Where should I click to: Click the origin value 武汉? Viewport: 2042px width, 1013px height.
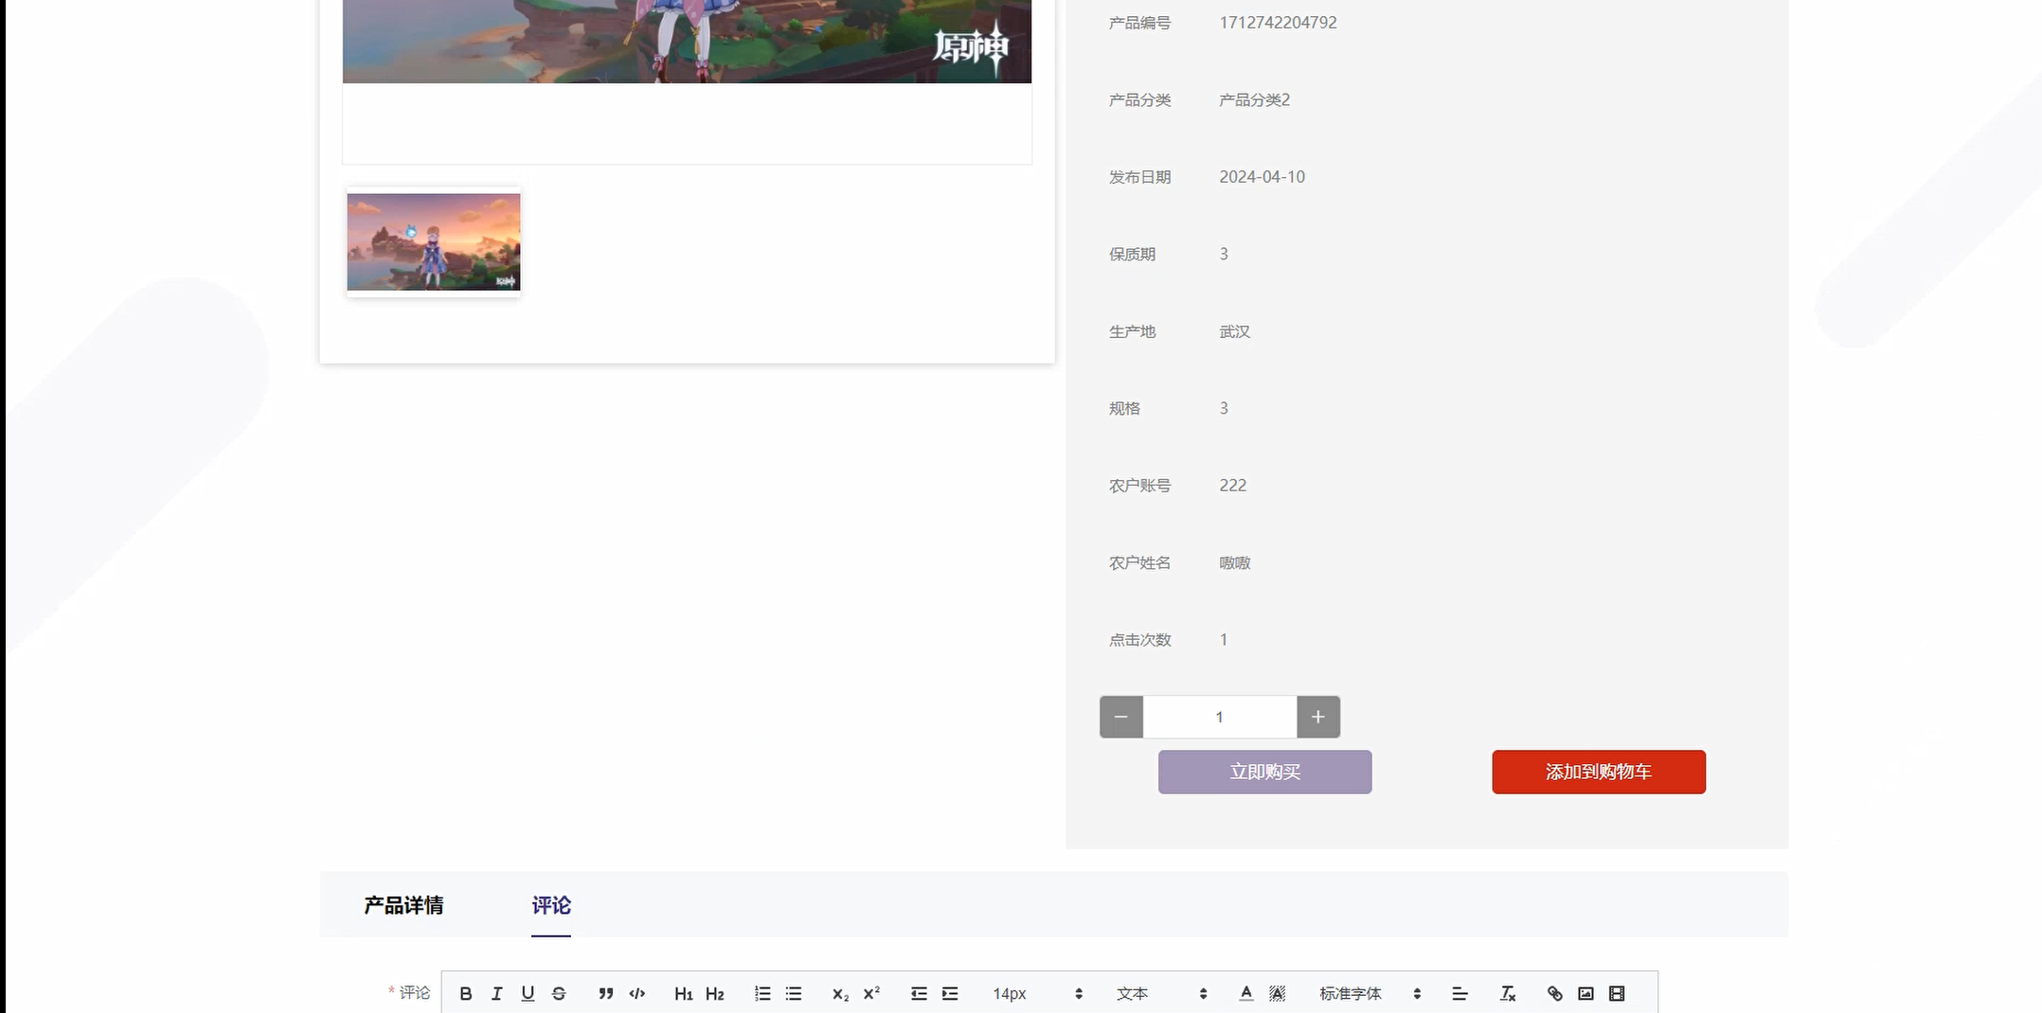click(x=1234, y=331)
